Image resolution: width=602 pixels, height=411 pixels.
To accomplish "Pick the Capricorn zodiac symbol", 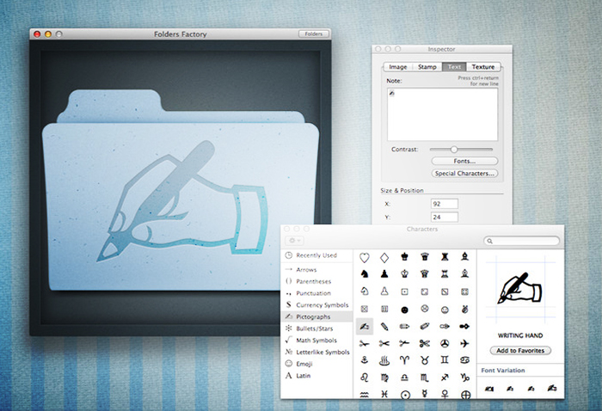I will pyautogui.click(x=464, y=377).
